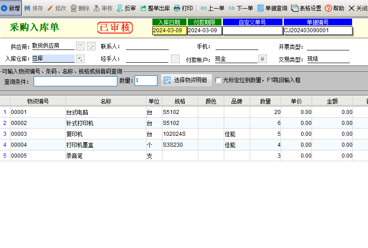Click the 颜色 column header
Viewport: 368px width, 248px height.
coord(211,101)
